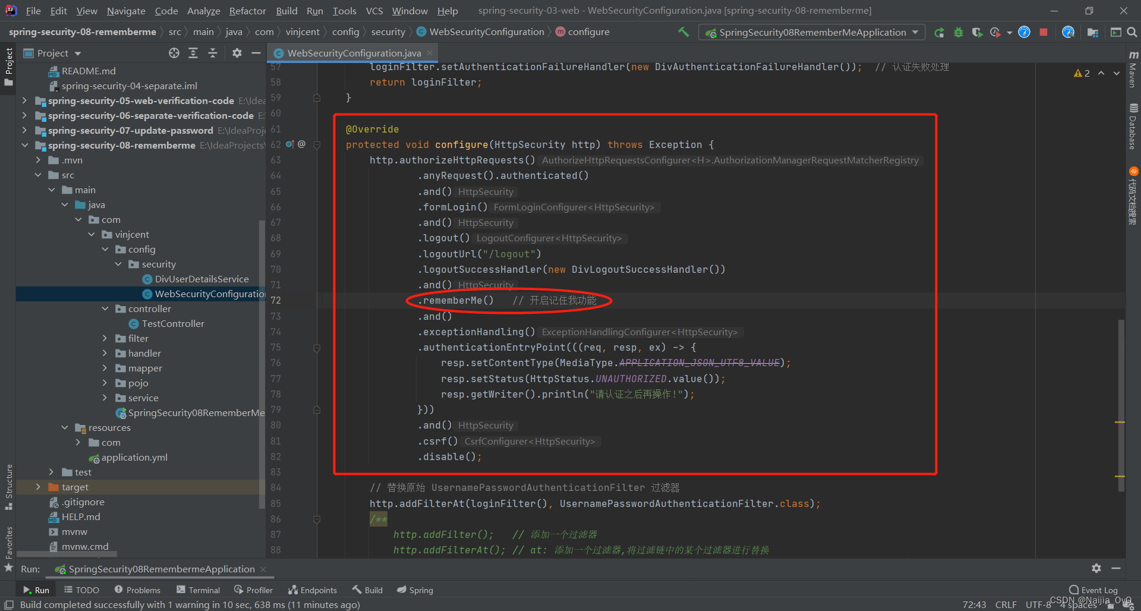Expand spring-security-05-web-verification-code module

pos(24,100)
